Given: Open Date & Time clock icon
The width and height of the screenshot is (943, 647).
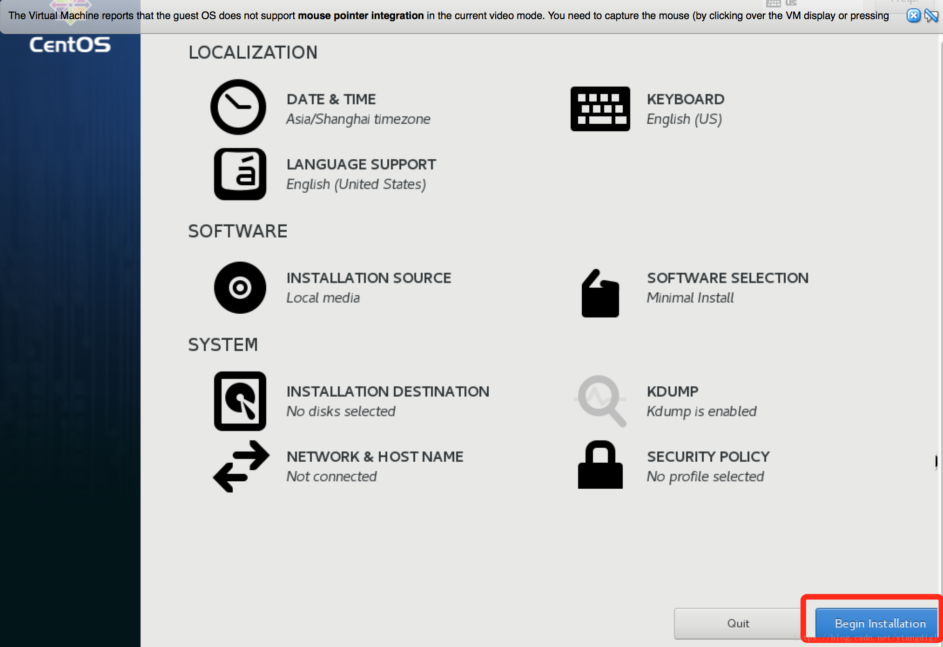Looking at the screenshot, I should (x=238, y=107).
